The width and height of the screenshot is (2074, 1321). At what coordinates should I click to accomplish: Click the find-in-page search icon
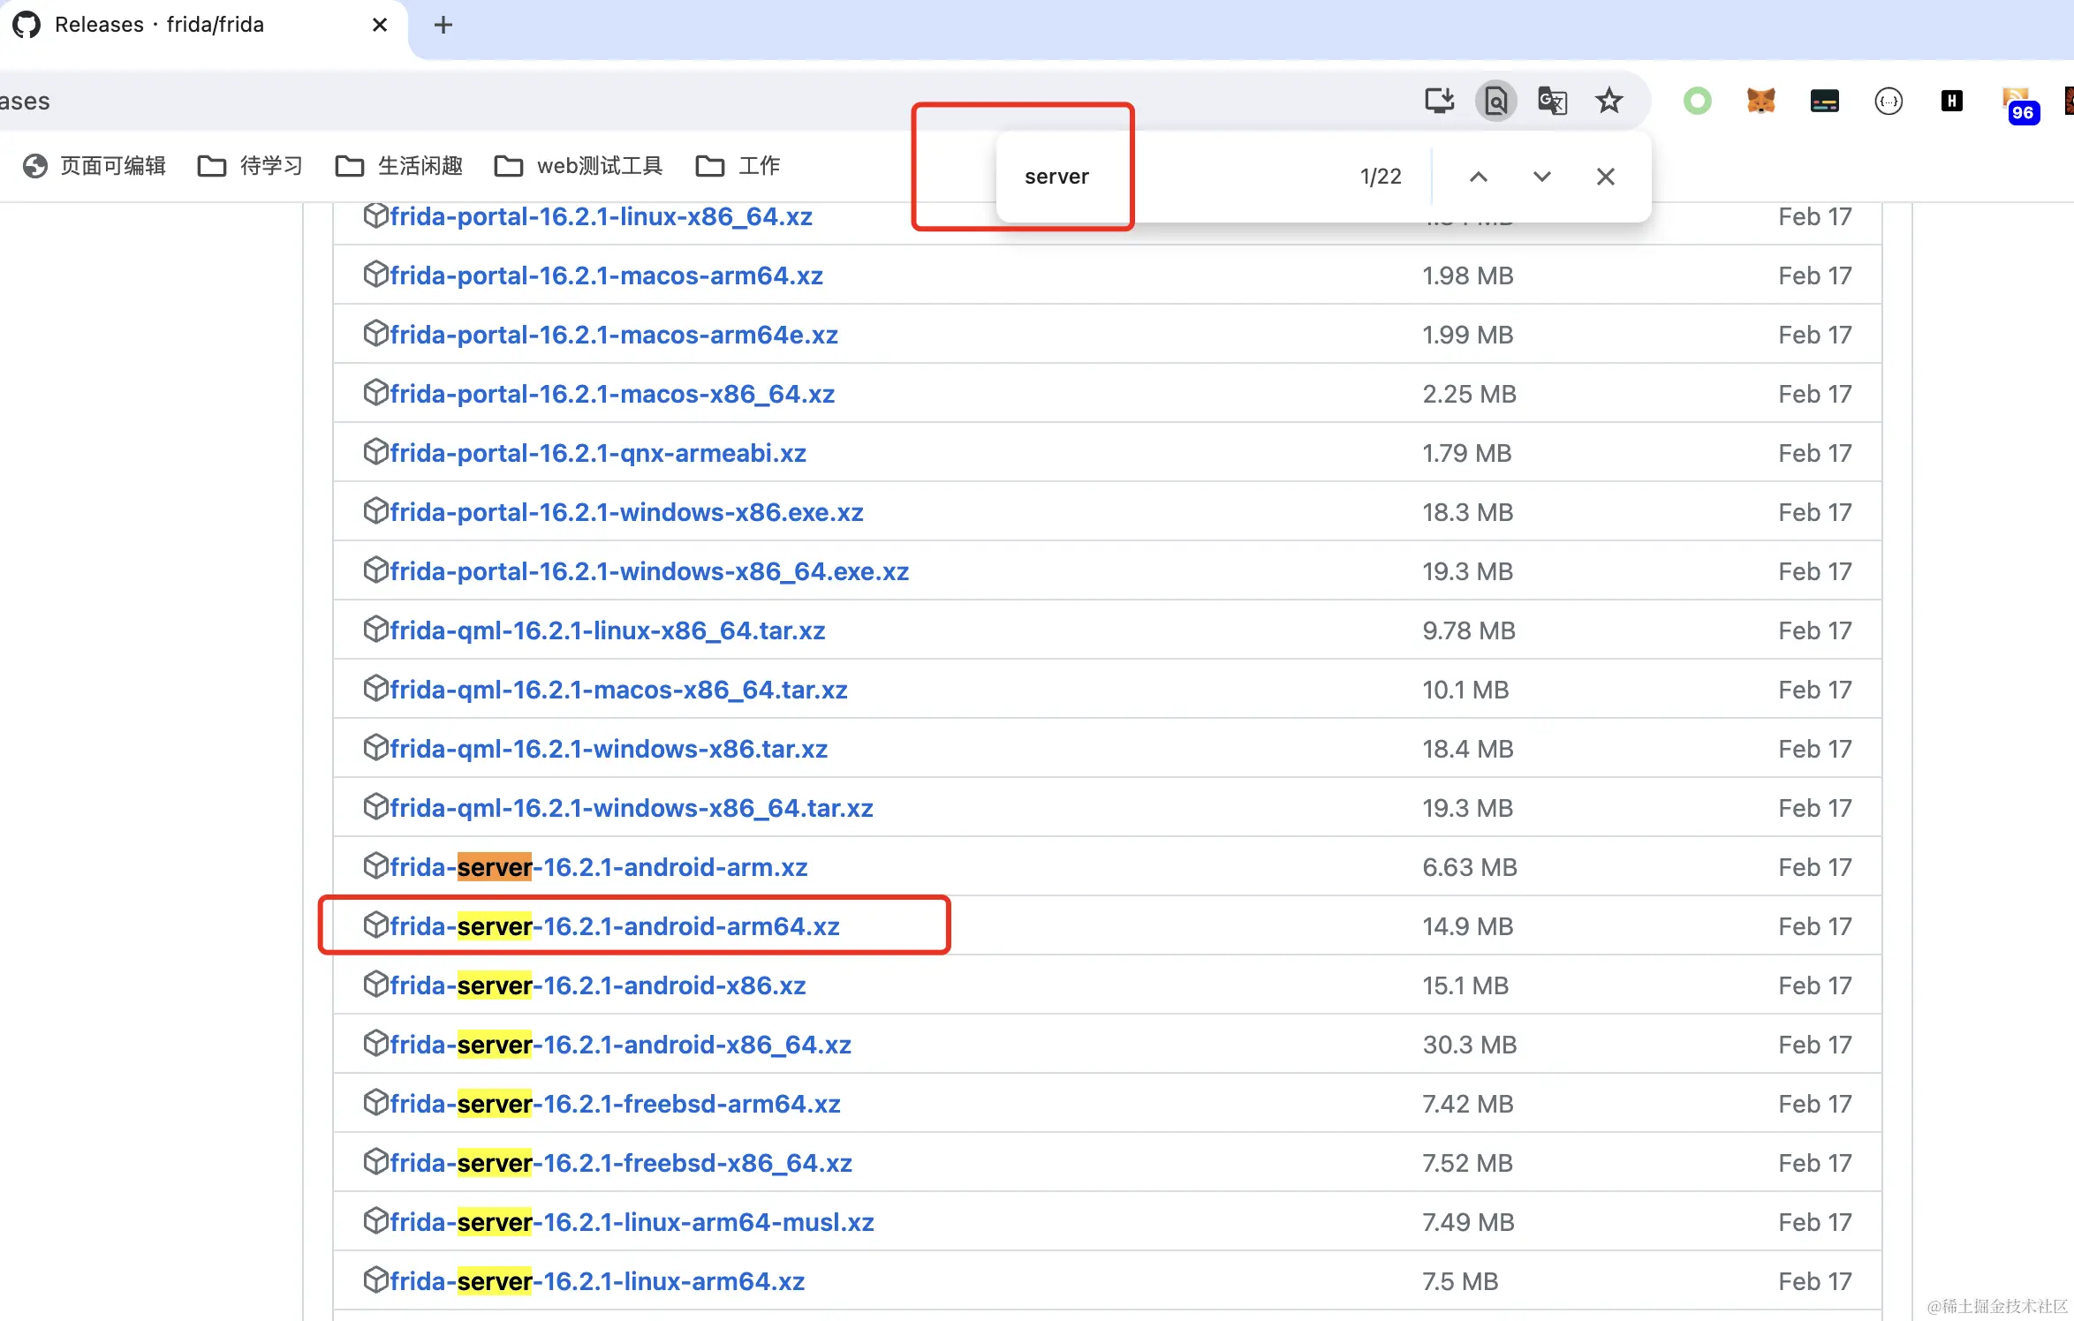coord(1495,101)
